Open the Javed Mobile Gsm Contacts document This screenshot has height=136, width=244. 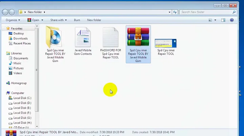(83, 41)
